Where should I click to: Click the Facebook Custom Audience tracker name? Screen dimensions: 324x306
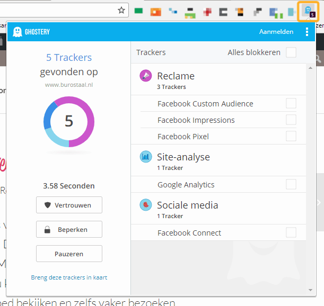[205, 104]
